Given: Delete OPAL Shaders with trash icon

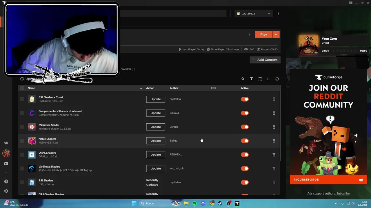Looking at the screenshot, I should click(x=274, y=155).
